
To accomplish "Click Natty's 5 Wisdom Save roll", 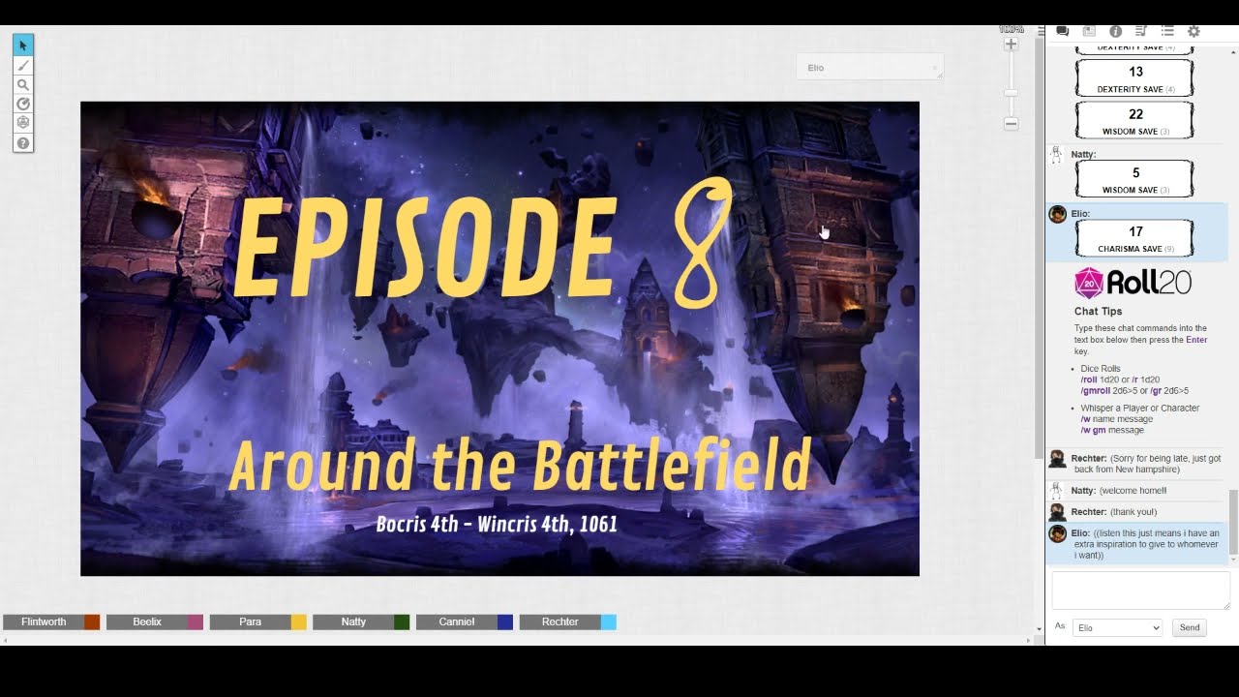I will [x=1135, y=179].
